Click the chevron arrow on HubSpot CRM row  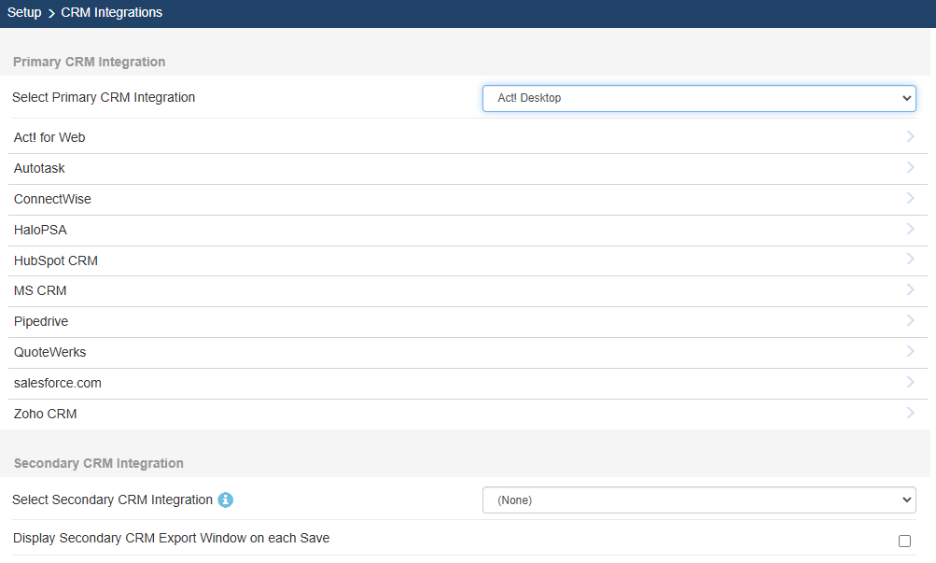coord(910,260)
